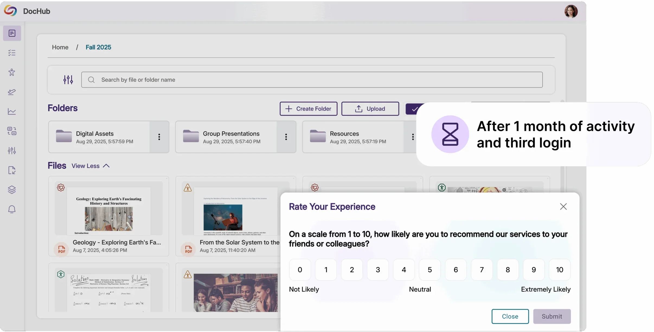
Task: Select rating 0 on the scale
Action: pyautogui.click(x=300, y=270)
